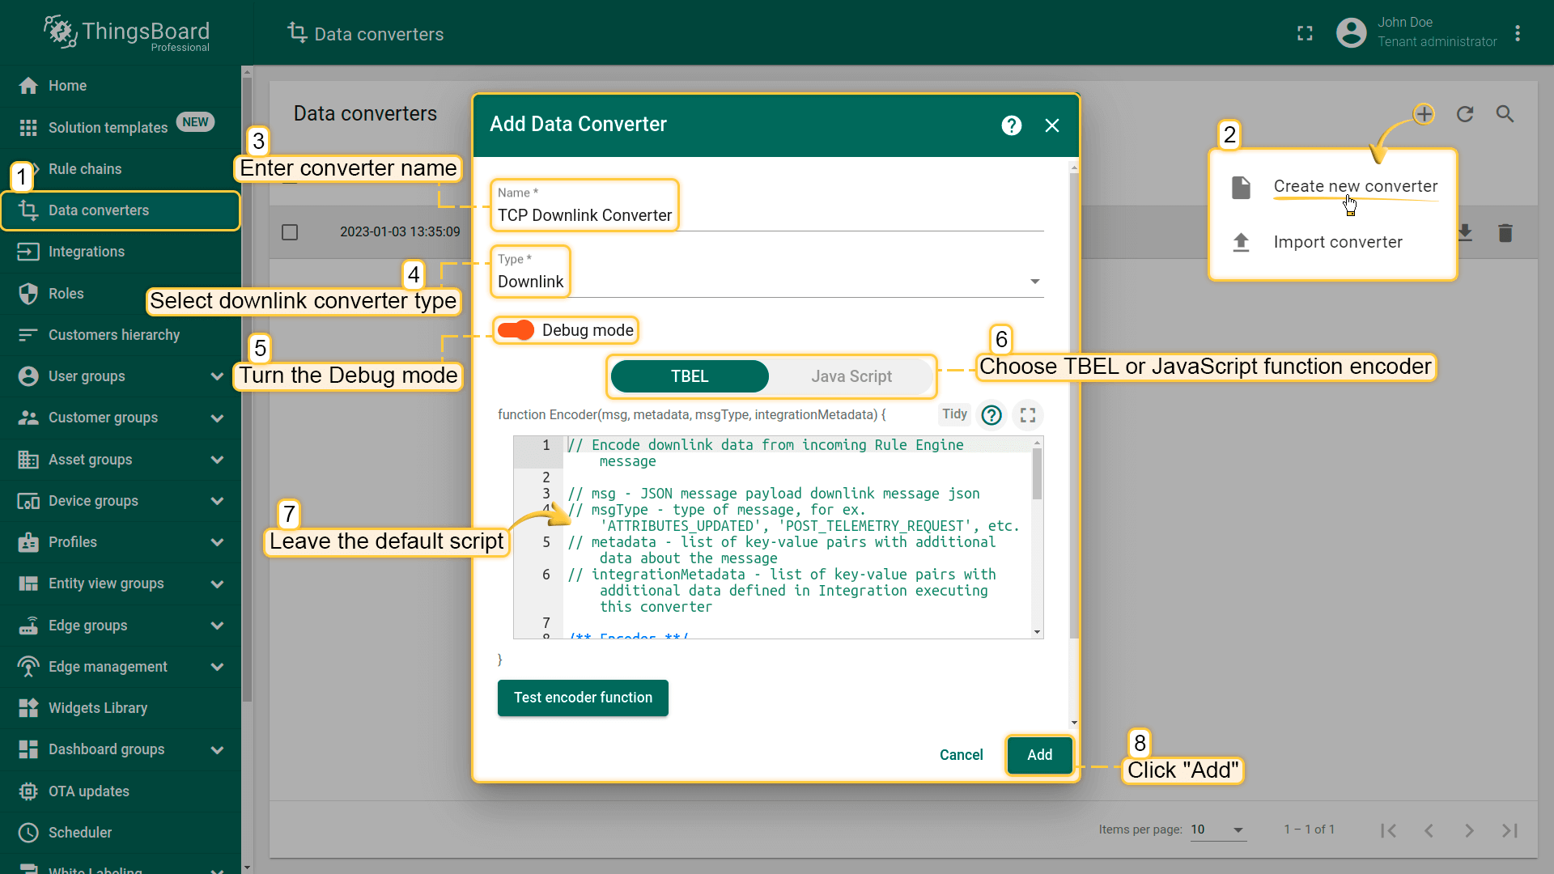Click the ThingsBoard logo
This screenshot has width=1554, height=874.
click(127, 33)
